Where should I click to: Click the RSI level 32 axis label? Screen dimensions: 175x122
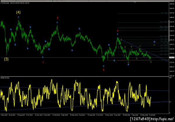coord(170,102)
